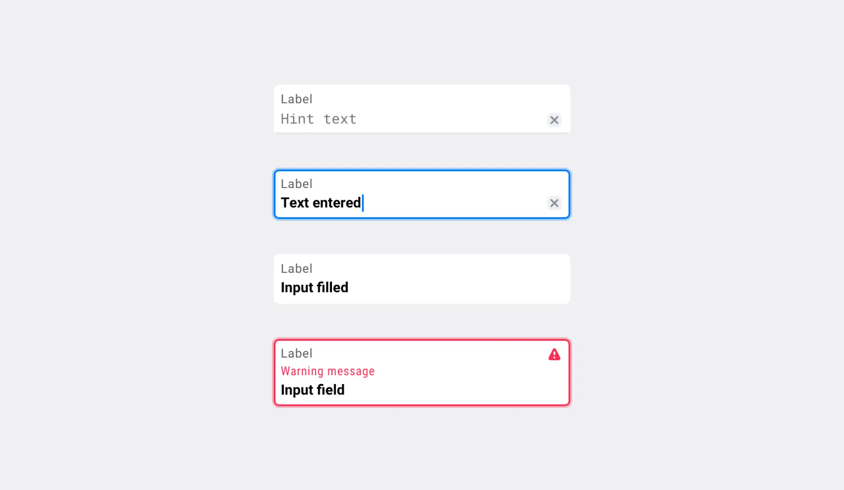Click the Label above Hint text
Image resolution: width=844 pixels, height=490 pixels.
(296, 99)
